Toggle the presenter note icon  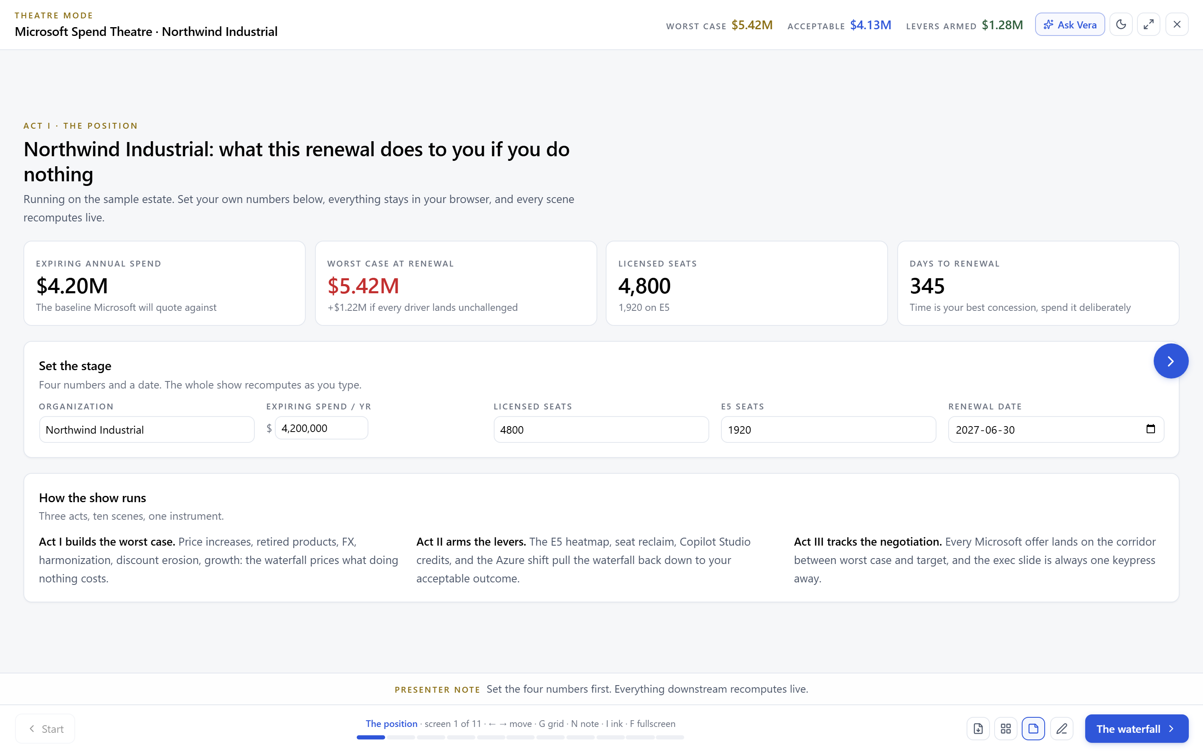pyautogui.click(x=1033, y=729)
